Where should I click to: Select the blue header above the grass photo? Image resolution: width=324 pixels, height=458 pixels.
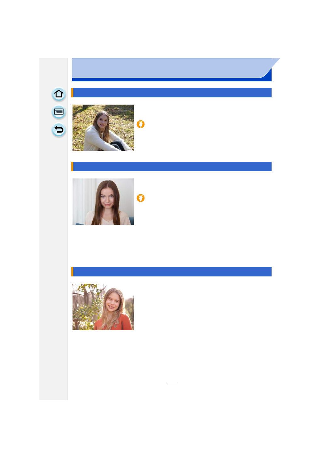coord(171,93)
